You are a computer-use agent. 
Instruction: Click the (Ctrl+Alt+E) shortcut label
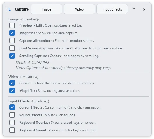click(40, 101)
